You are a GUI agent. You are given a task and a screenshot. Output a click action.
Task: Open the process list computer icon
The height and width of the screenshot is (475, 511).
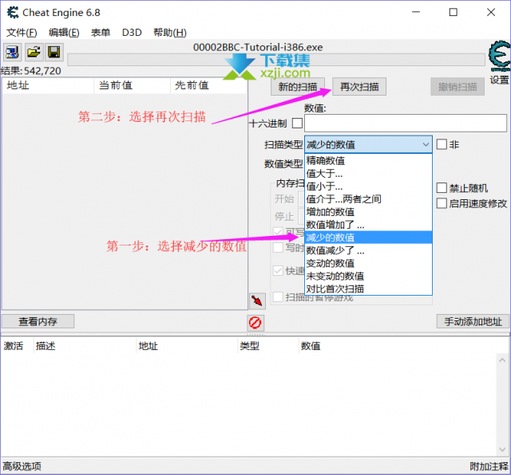coord(13,52)
